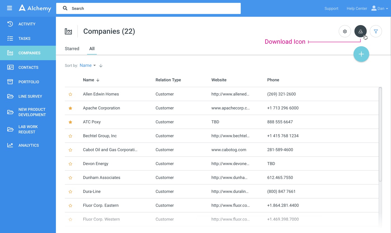Toggle sort direction arrow beside Sort by
This screenshot has height=233, width=391.
(101, 66)
